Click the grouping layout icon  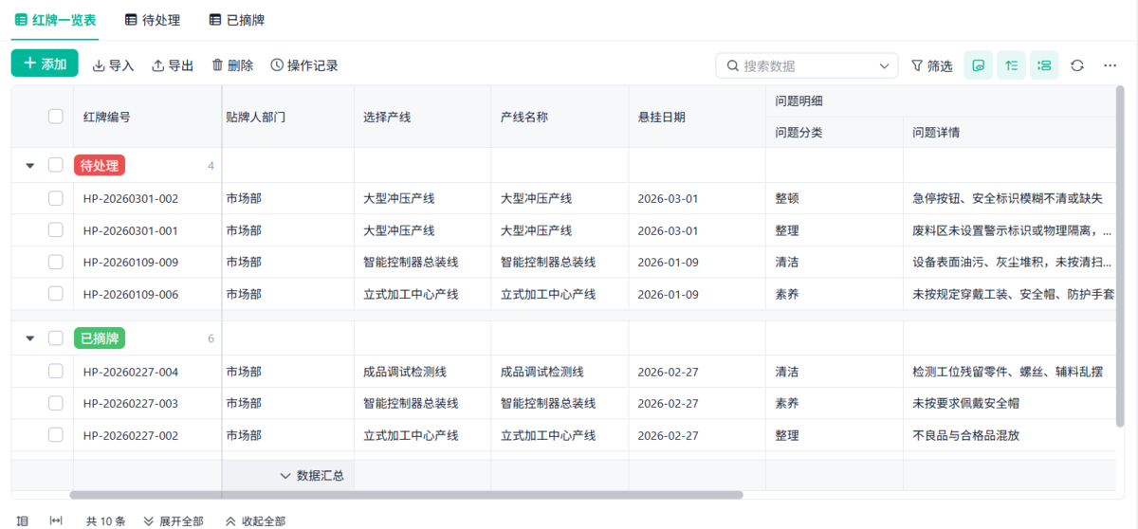pos(1044,65)
